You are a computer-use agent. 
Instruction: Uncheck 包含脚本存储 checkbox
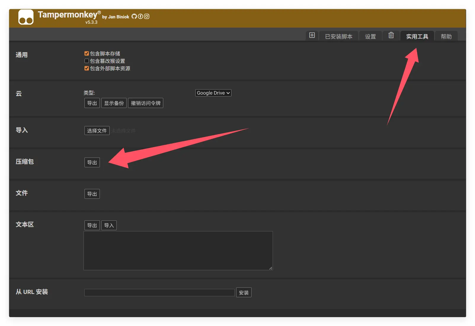tap(87, 53)
